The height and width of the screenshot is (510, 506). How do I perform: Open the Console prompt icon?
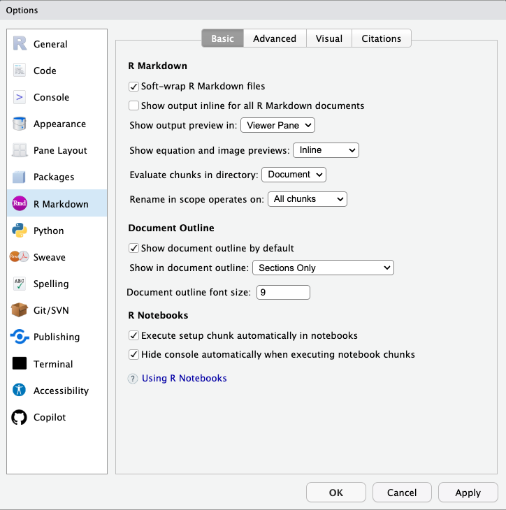[x=20, y=97]
